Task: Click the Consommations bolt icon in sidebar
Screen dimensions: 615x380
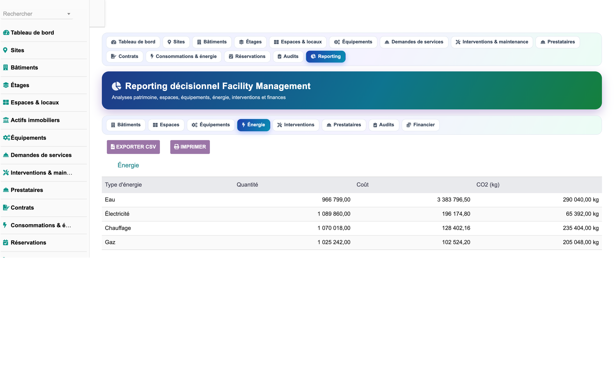Action: pyautogui.click(x=5, y=225)
